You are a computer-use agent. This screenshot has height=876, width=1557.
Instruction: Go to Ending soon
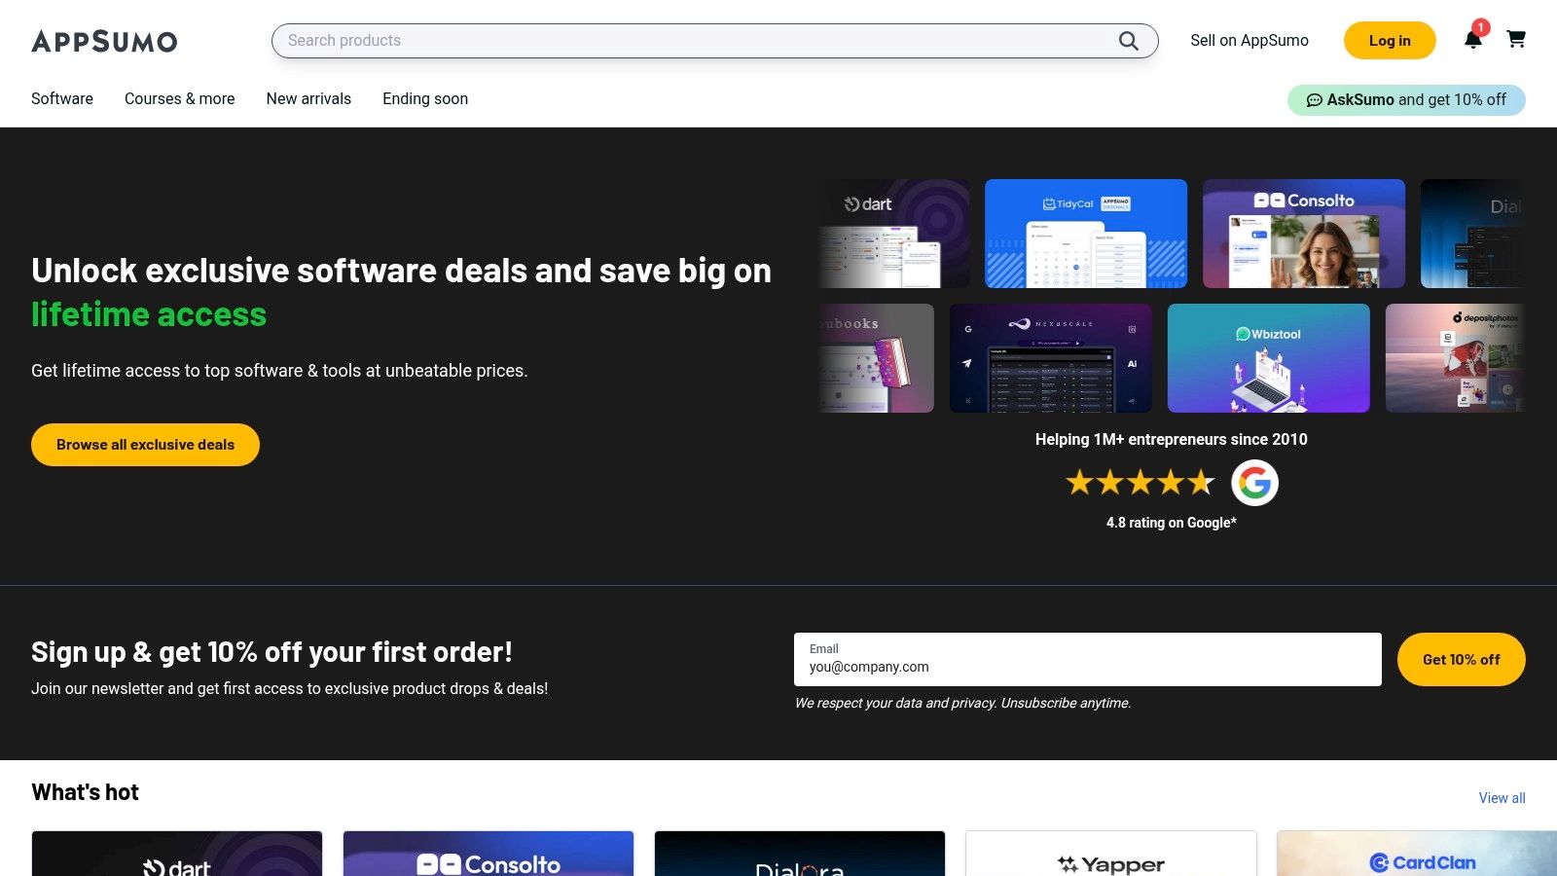425,98
